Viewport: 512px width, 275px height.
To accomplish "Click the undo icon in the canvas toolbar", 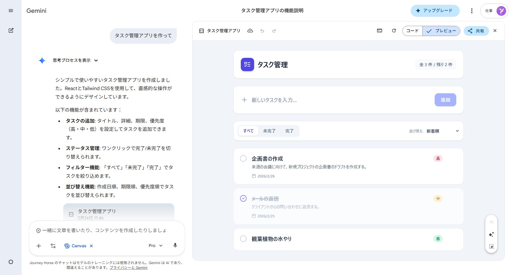I will 262,31.
